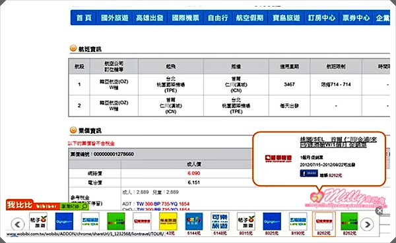Go to the 國際機票 tab
This screenshot has width=396, height=243.
click(x=185, y=18)
